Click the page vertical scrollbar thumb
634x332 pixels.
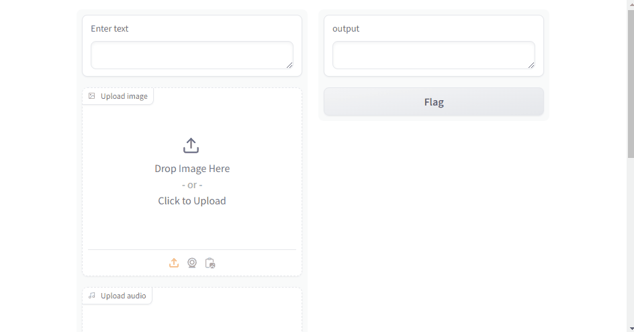click(631, 84)
